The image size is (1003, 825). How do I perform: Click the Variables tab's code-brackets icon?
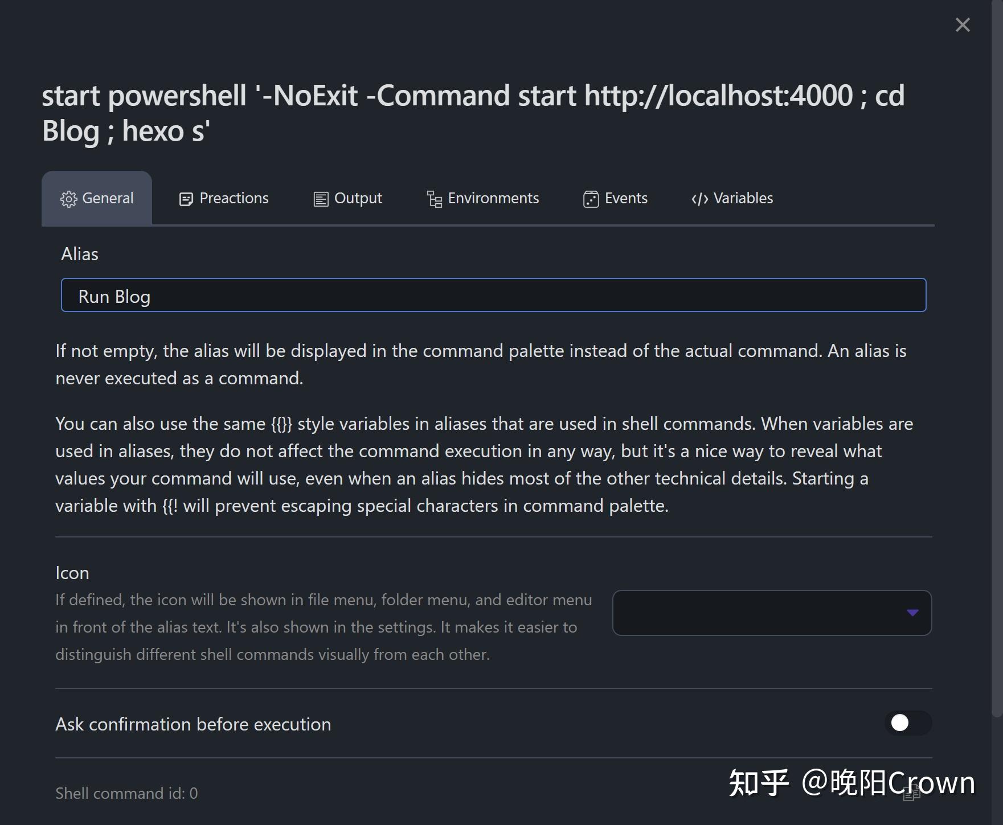point(699,199)
